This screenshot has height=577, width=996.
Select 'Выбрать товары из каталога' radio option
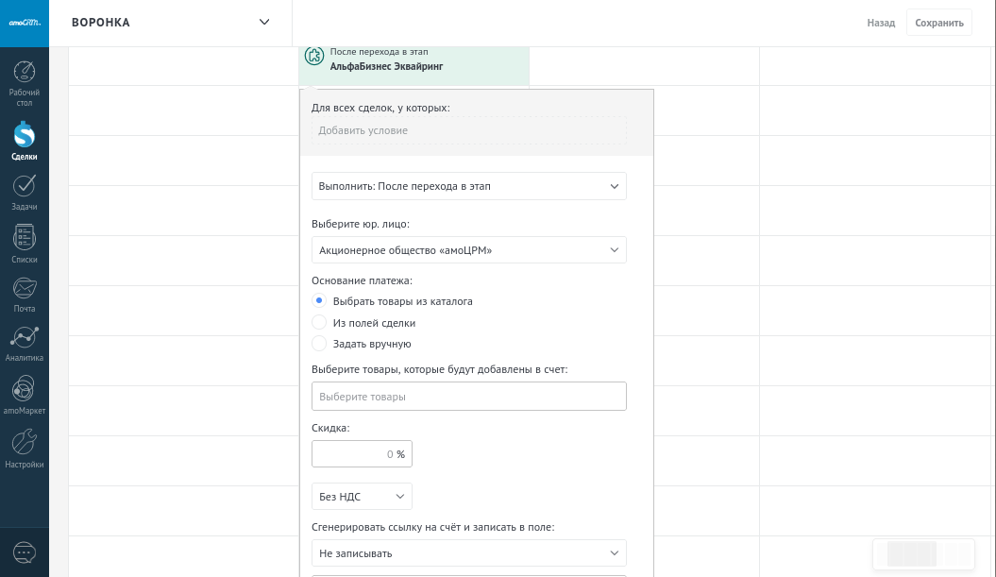(319, 301)
